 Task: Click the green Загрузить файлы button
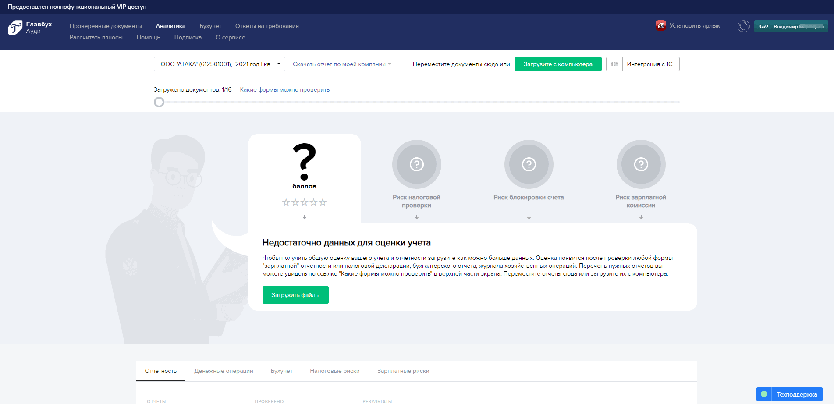coord(295,295)
